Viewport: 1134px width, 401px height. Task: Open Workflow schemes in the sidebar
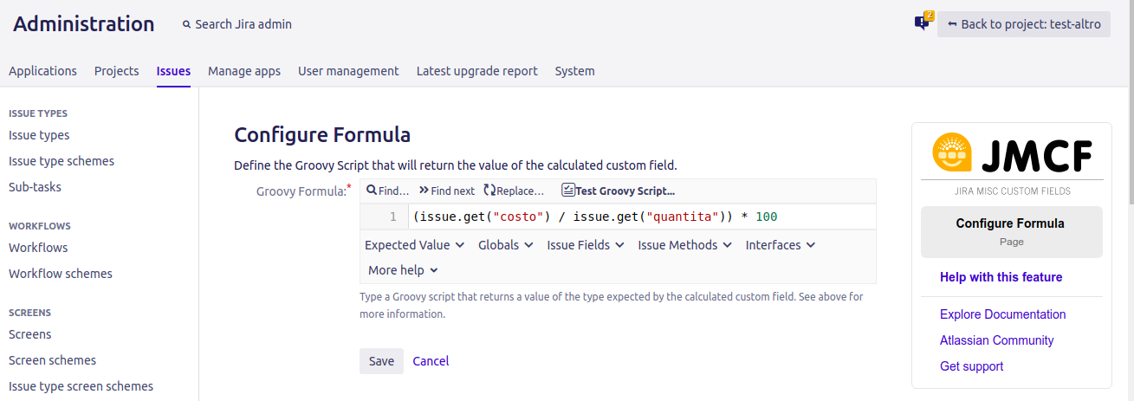(x=61, y=274)
